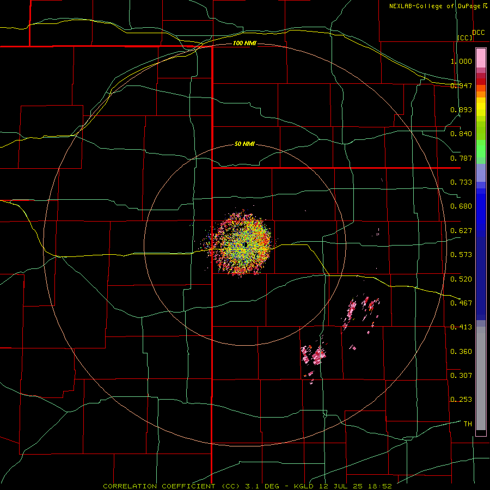This screenshot has height=490, width=490.
Task: Select the 0.360 value on the color scale
Action: (461, 352)
